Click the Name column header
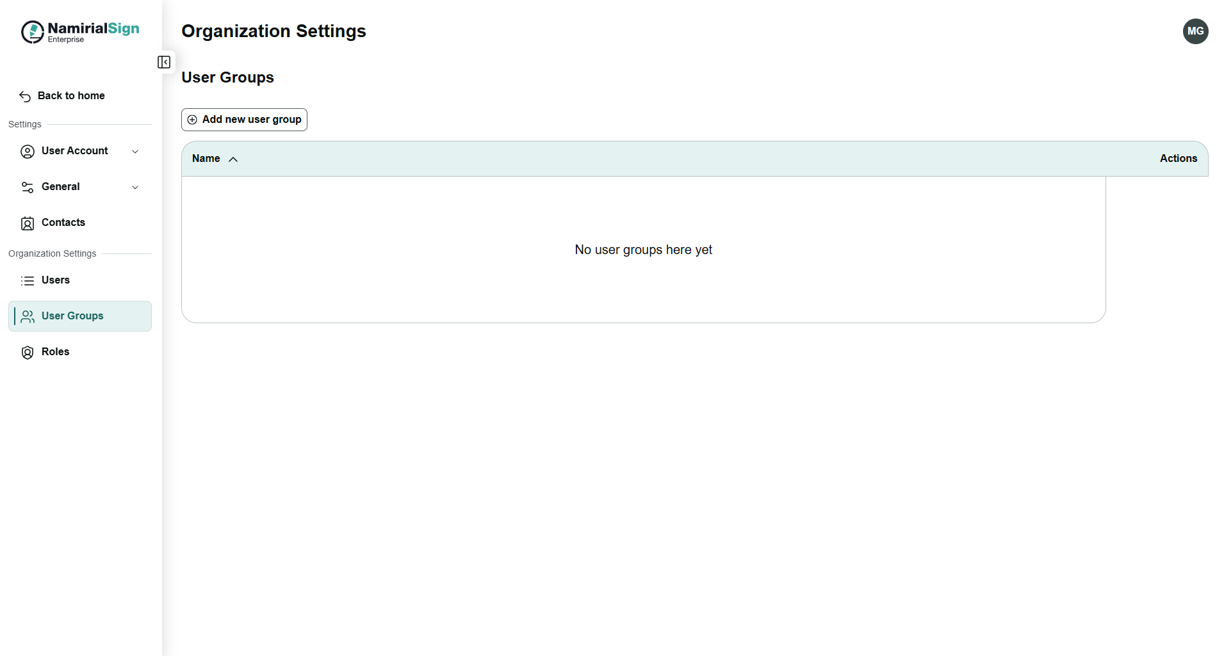1224x656 pixels. coord(206,159)
